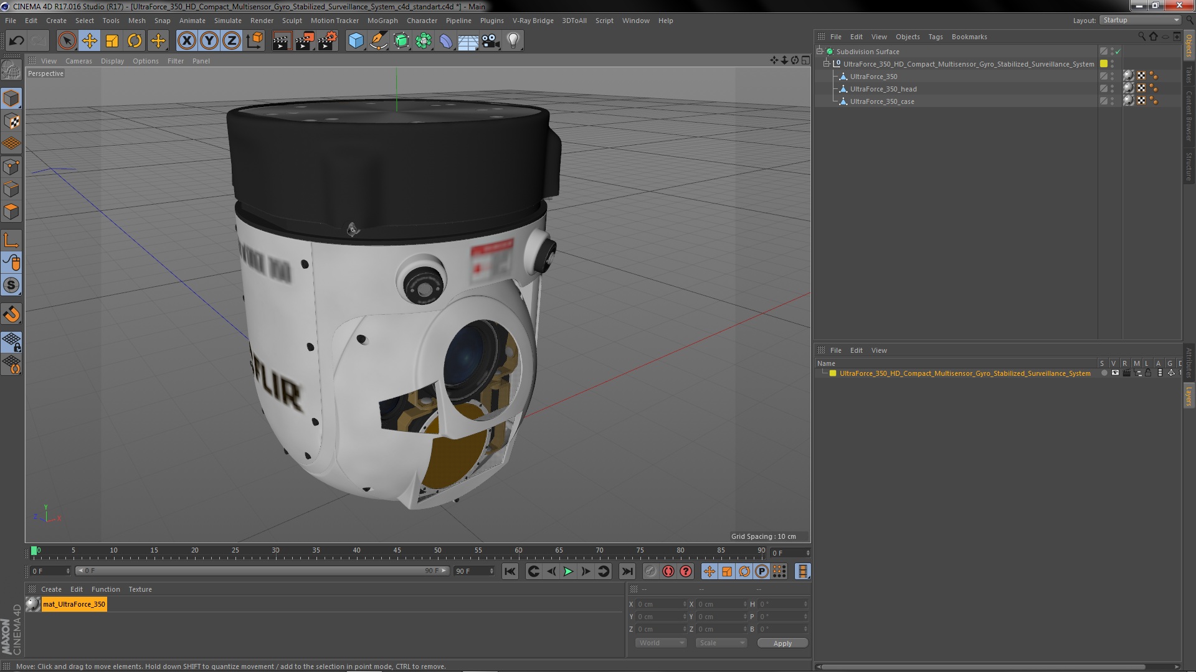Open the World coordinate dropdown
Image resolution: width=1196 pixels, height=672 pixels.
pyautogui.click(x=661, y=643)
